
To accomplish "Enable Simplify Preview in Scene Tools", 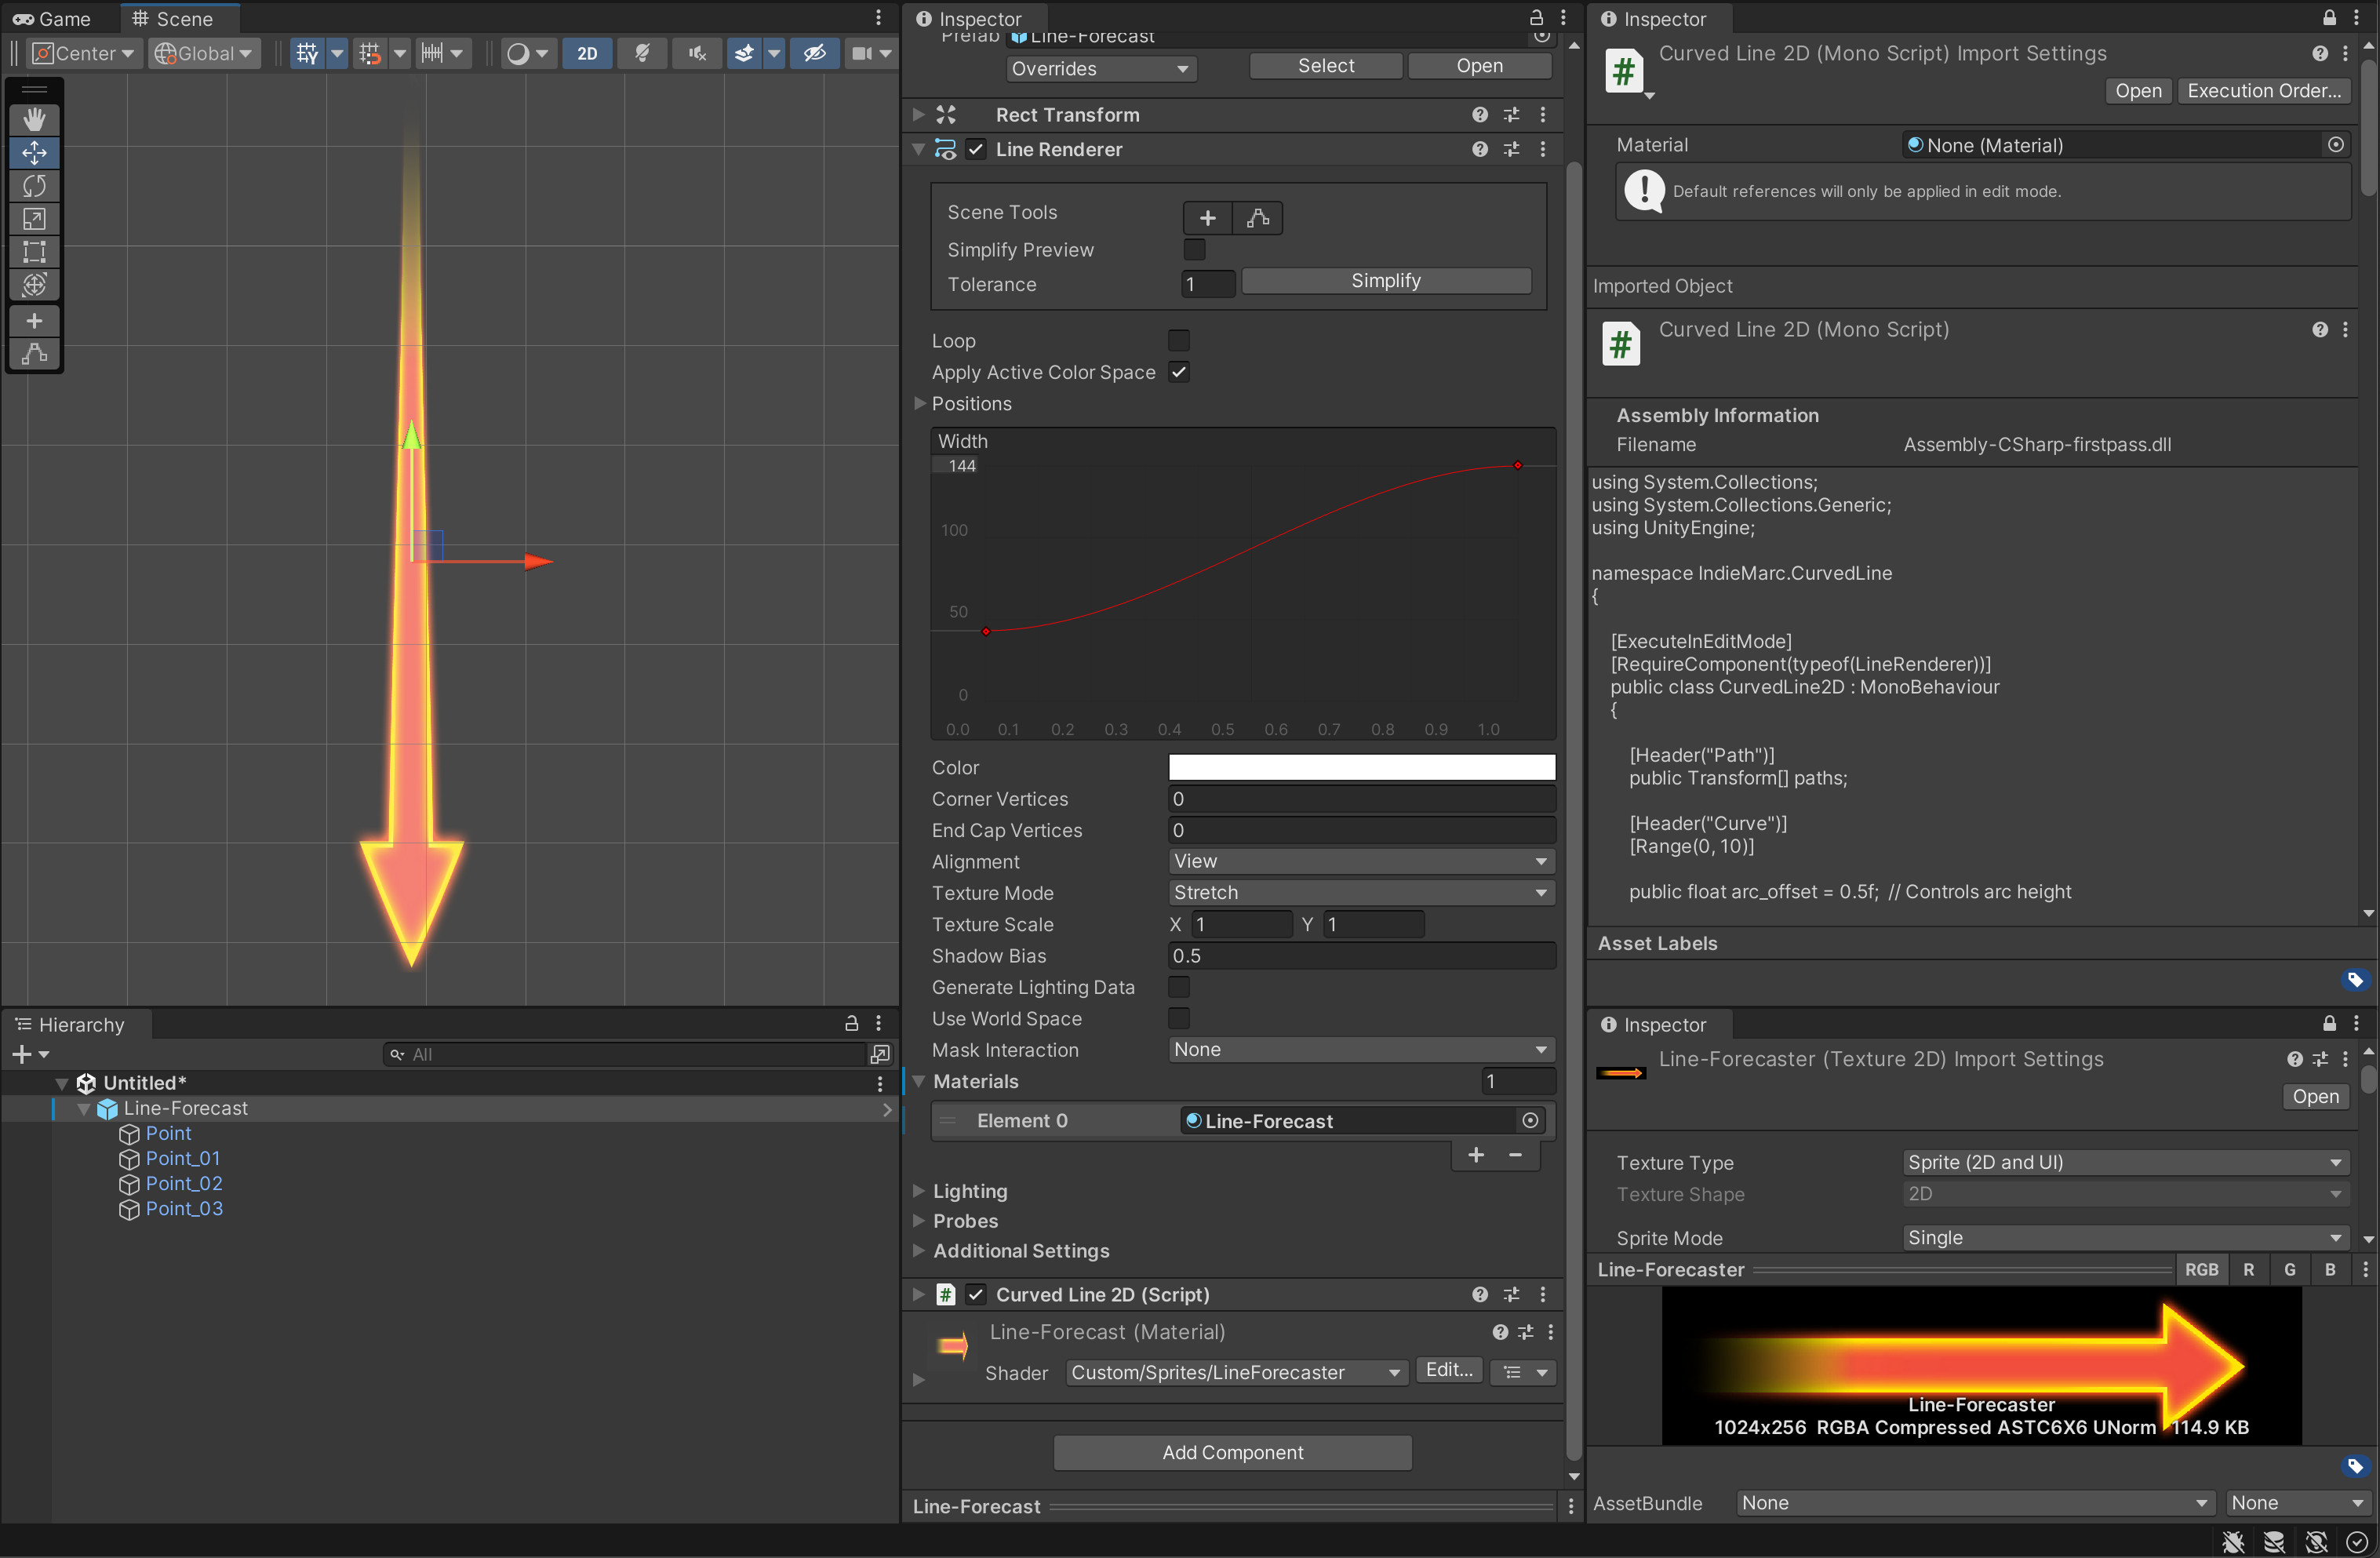I will (x=1194, y=249).
